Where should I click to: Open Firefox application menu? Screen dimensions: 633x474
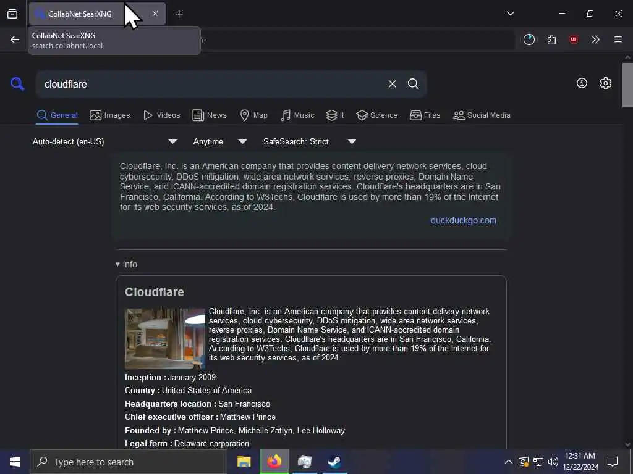tap(618, 39)
